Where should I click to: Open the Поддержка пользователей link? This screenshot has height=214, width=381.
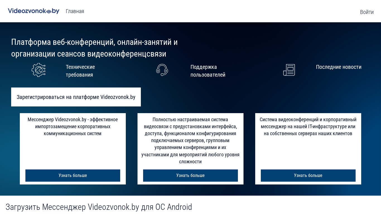208,71
